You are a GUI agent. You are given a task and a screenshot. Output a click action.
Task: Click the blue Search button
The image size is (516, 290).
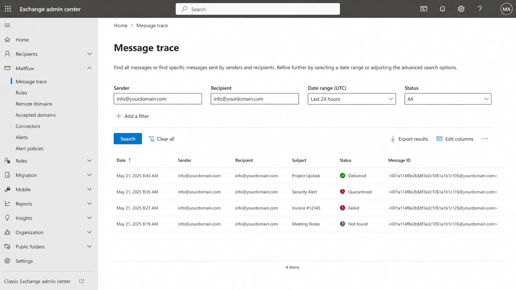point(128,139)
